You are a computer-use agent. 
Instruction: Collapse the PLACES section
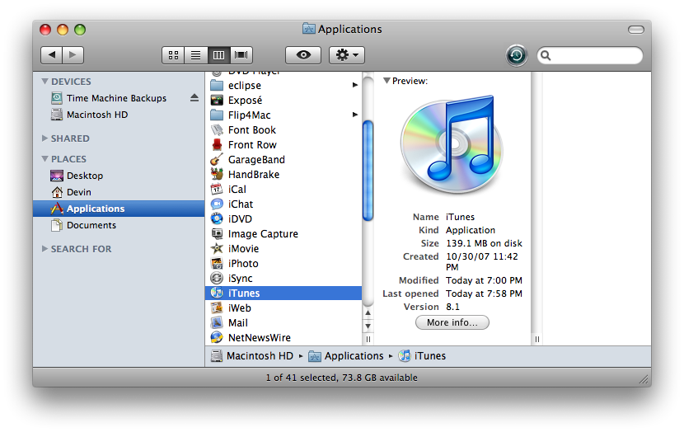45,159
